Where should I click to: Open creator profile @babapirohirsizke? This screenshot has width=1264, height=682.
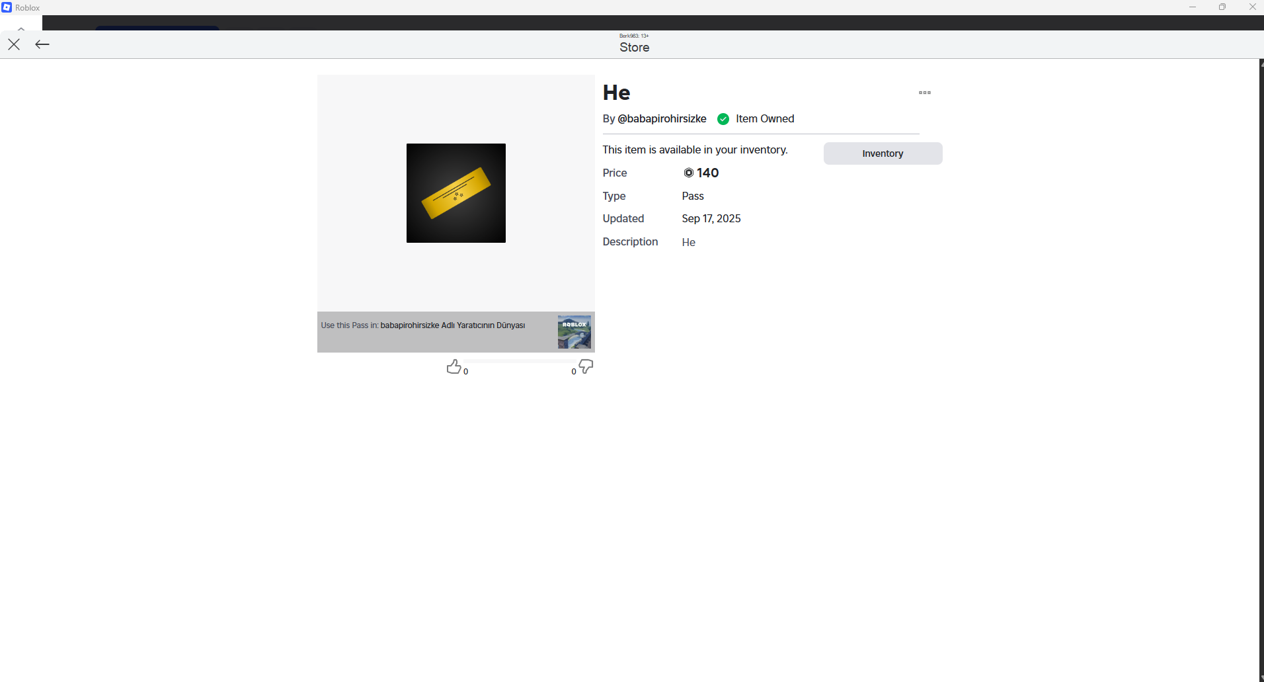[x=661, y=119]
